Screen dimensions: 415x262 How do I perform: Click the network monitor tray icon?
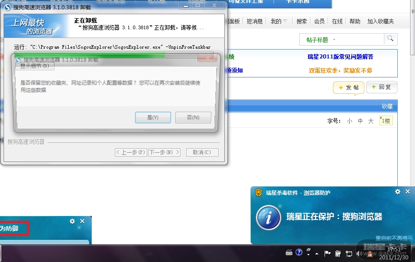349,254
